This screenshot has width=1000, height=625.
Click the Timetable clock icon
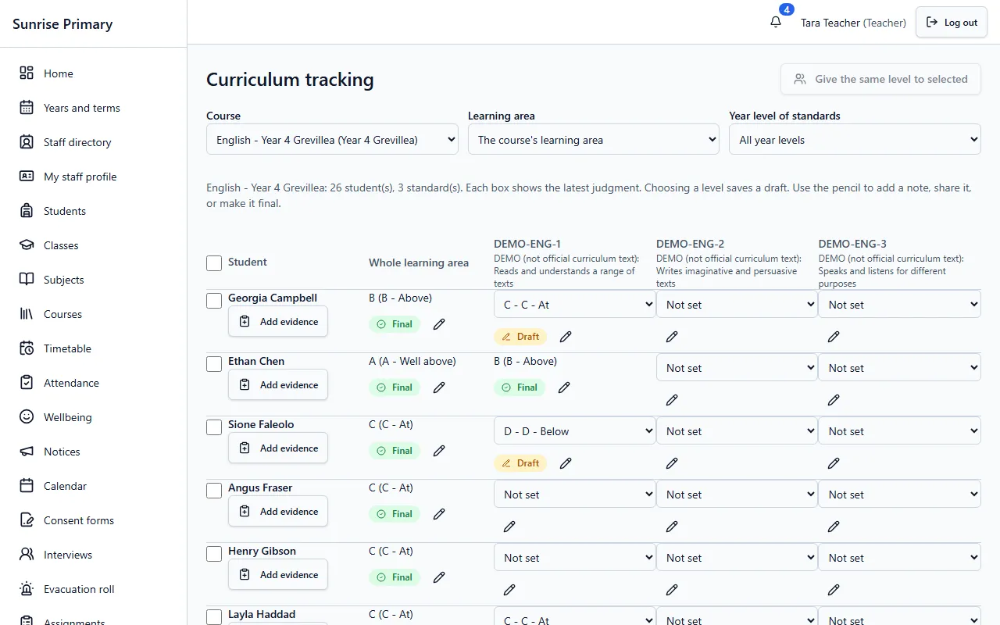27,348
